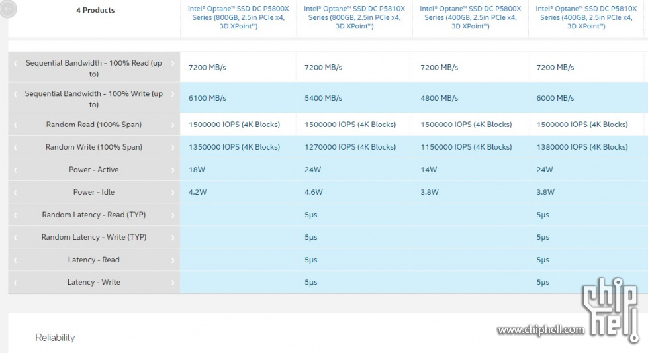Click left chevron on Sequential Read row
648x353 pixels.
(15, 63)
